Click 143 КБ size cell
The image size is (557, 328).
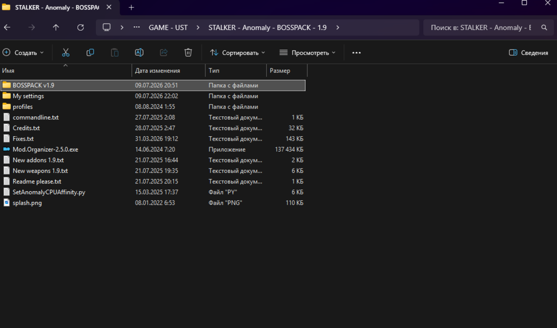click(x=295, y=138)
